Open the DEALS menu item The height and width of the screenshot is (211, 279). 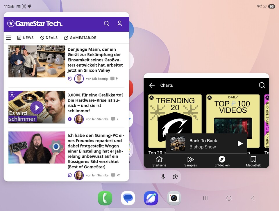pyautogui.click(x=49, y=38)
